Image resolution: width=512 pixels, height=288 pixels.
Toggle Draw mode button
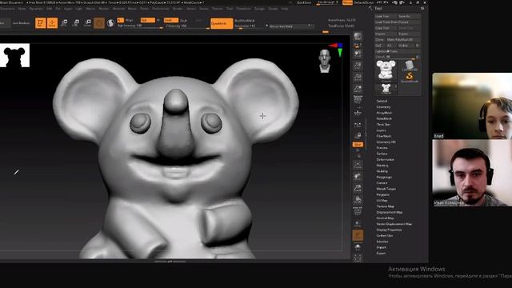52,23
